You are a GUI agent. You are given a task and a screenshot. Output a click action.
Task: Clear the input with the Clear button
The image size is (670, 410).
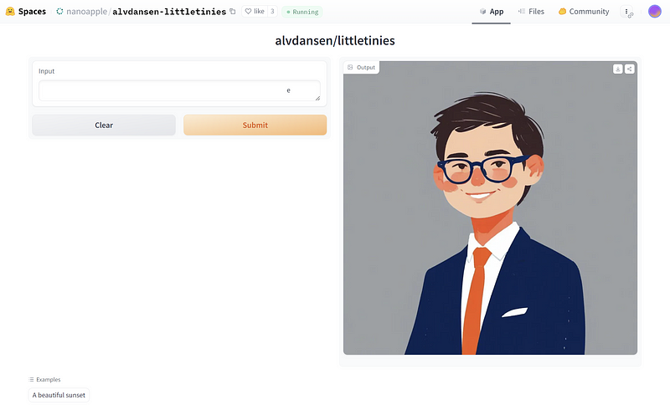pyautogui.click(x=104, y=126)
